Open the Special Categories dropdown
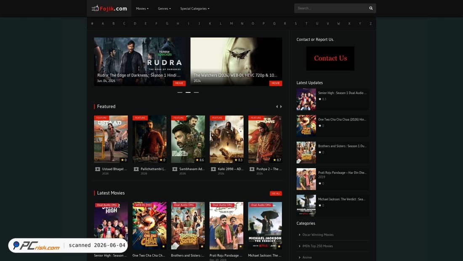Screen dimensions: 463x261 pos(194,8)
